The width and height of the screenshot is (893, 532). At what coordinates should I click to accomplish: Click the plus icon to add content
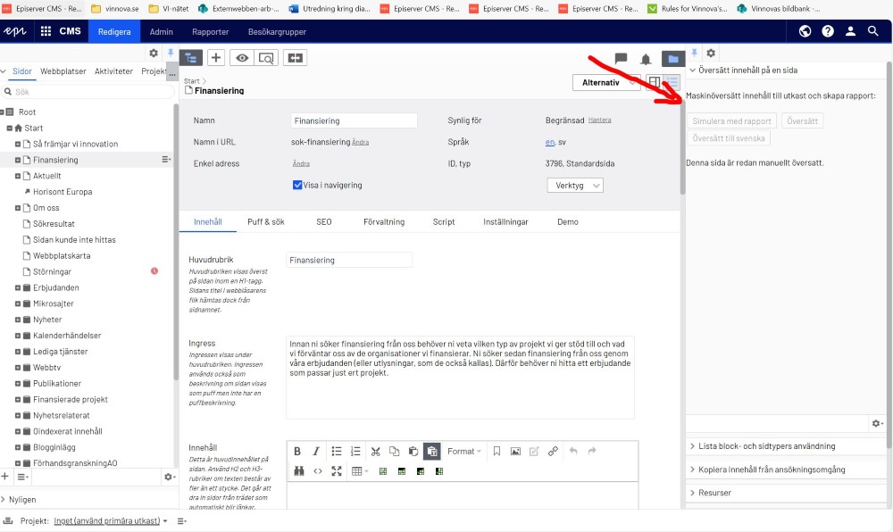point(216,57)
